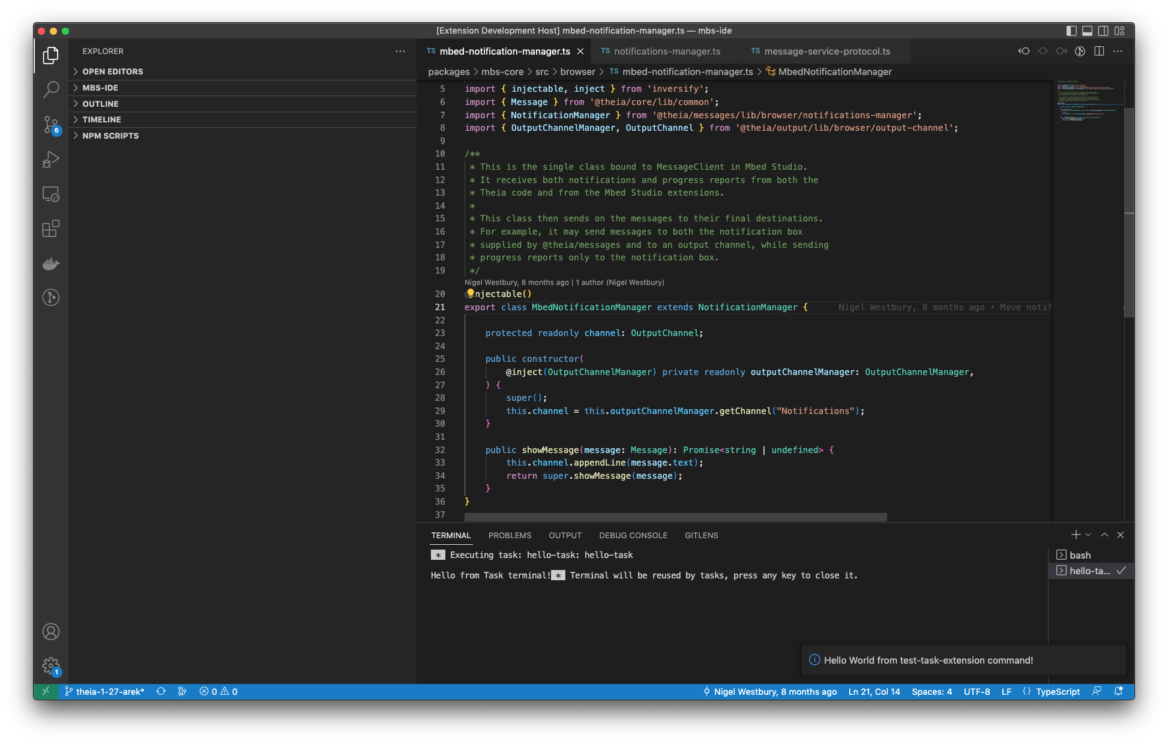This screenshot has height=744, width=1168.
Task: Select the bash terminal in the terminal list
Action: (1080, 555)
